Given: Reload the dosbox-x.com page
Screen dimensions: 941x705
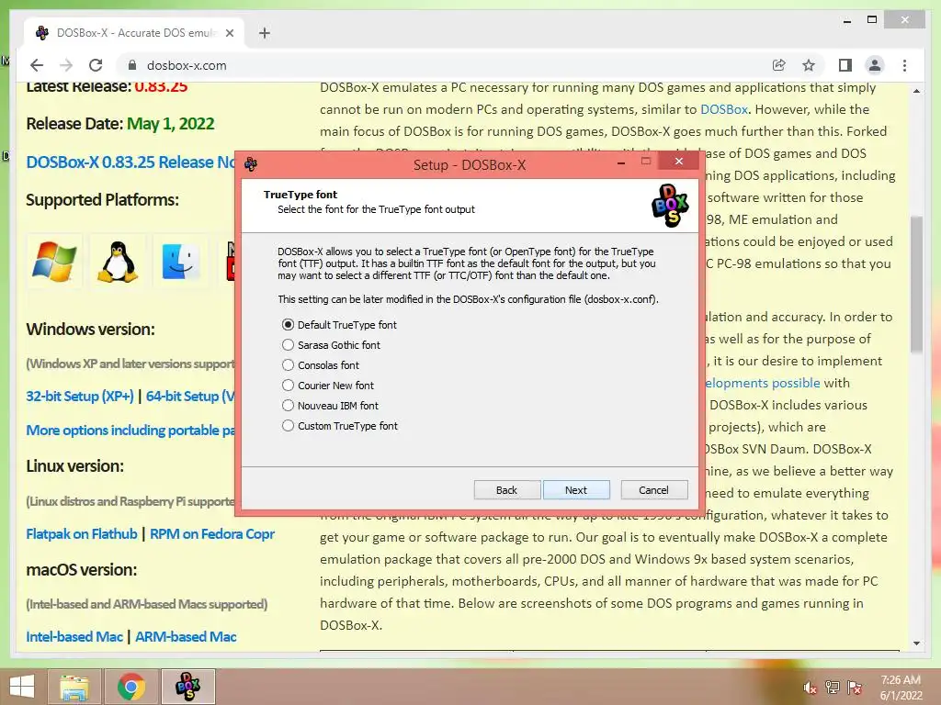Looking at the screenshot, I should [x=96, y=65].
